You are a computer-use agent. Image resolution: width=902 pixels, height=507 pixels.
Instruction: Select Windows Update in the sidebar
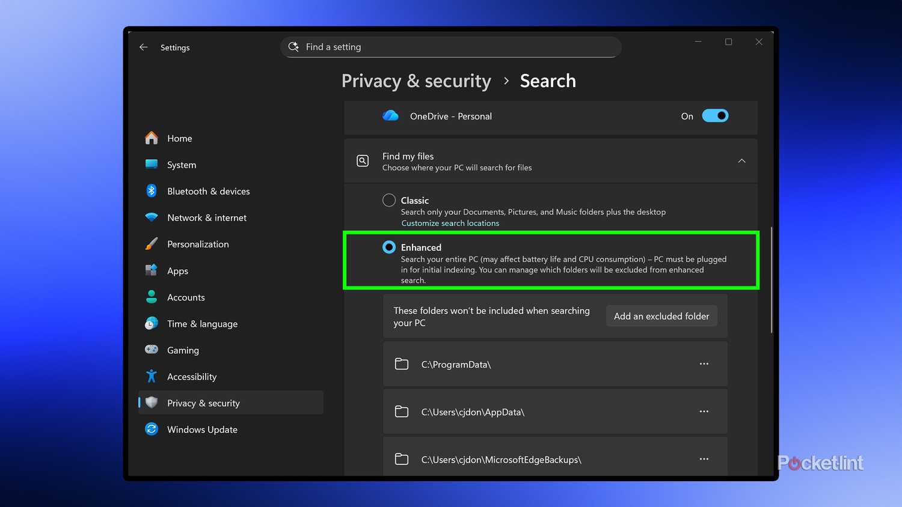point(201,430)
